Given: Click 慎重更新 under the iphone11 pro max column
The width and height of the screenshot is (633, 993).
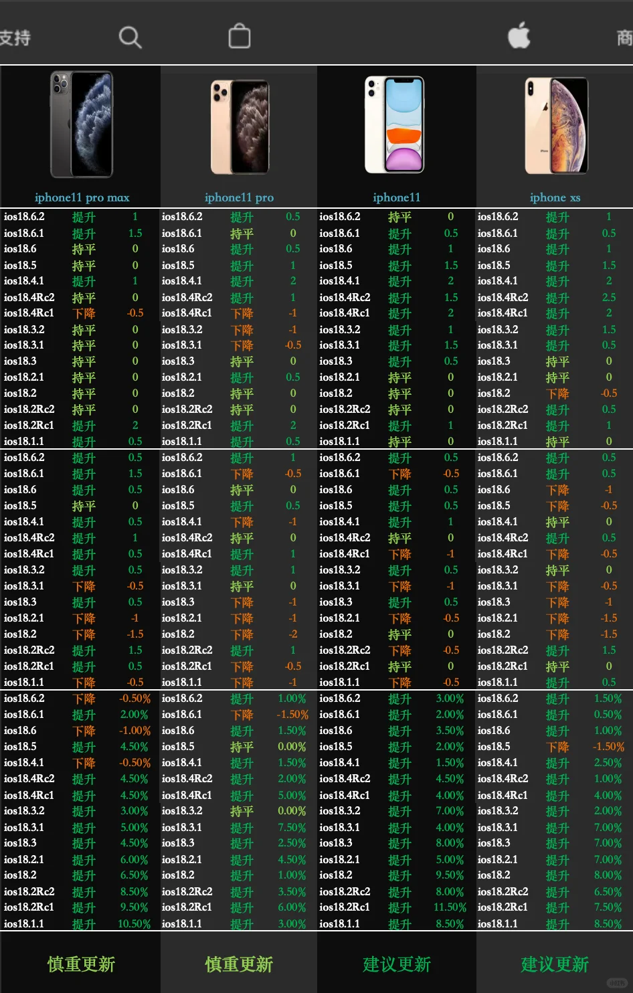Looking at the screenshot, I should pyautogui.click(x=81, y=964).
